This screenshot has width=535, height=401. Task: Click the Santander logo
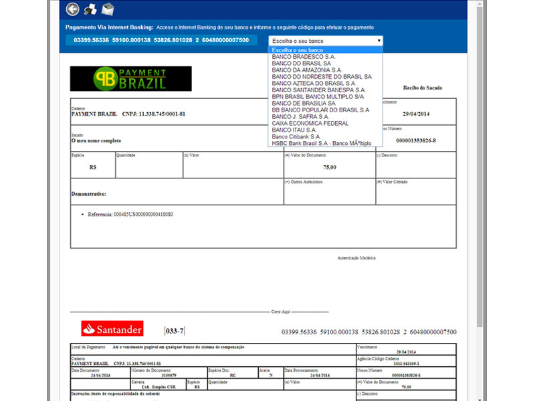coord(112,329)
